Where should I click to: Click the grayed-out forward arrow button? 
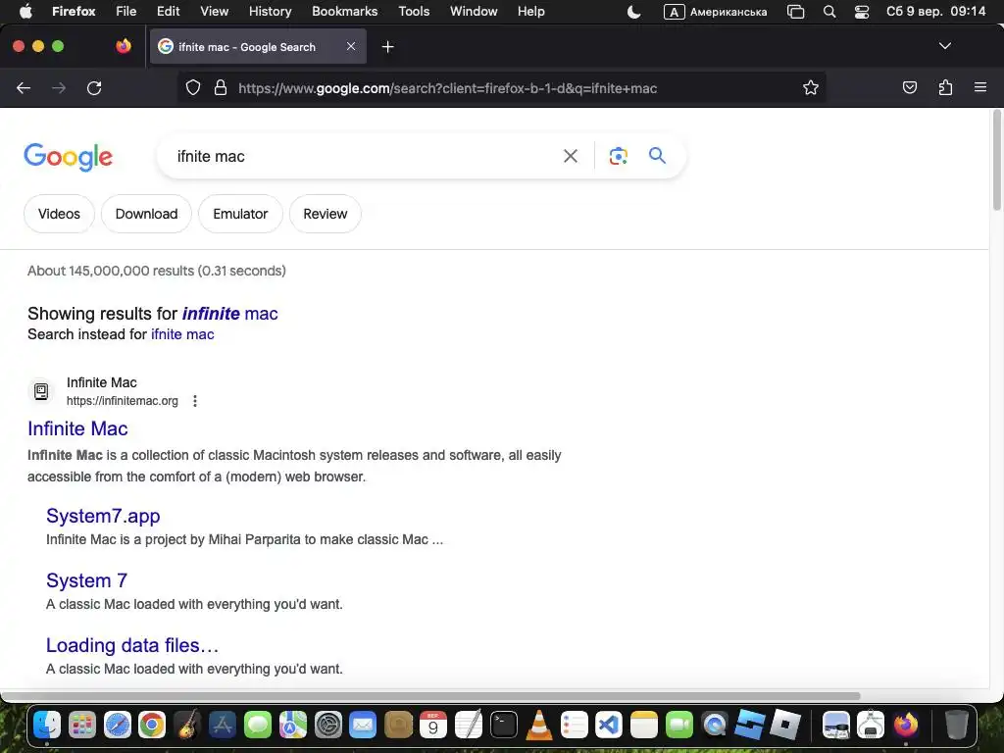(58, 87)
